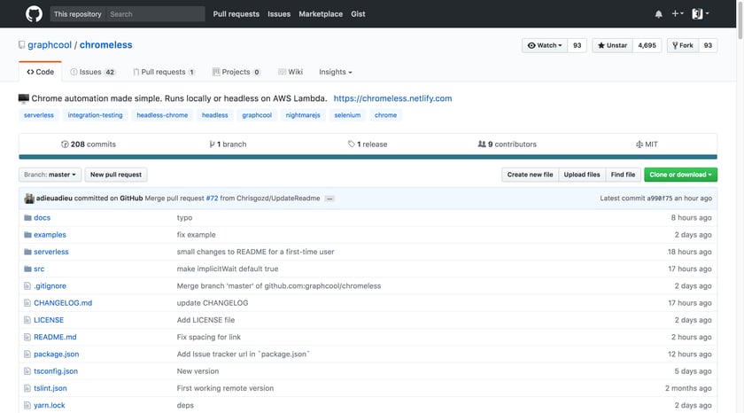Screen dimensions: 744x413
Task: Switch to the Wiki tab
Action: point(291,72)
